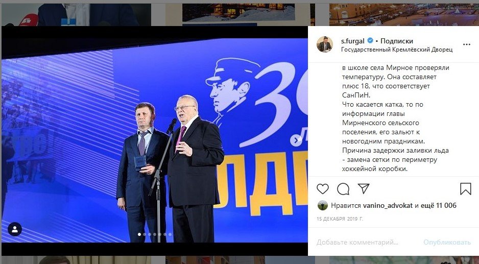
Task: Open the vanino_advokat profile from likes
Action: pyautogui.click(x=388, y=205)
